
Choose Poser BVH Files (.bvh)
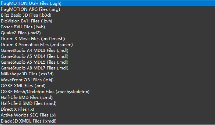click(x=107, y=27)
